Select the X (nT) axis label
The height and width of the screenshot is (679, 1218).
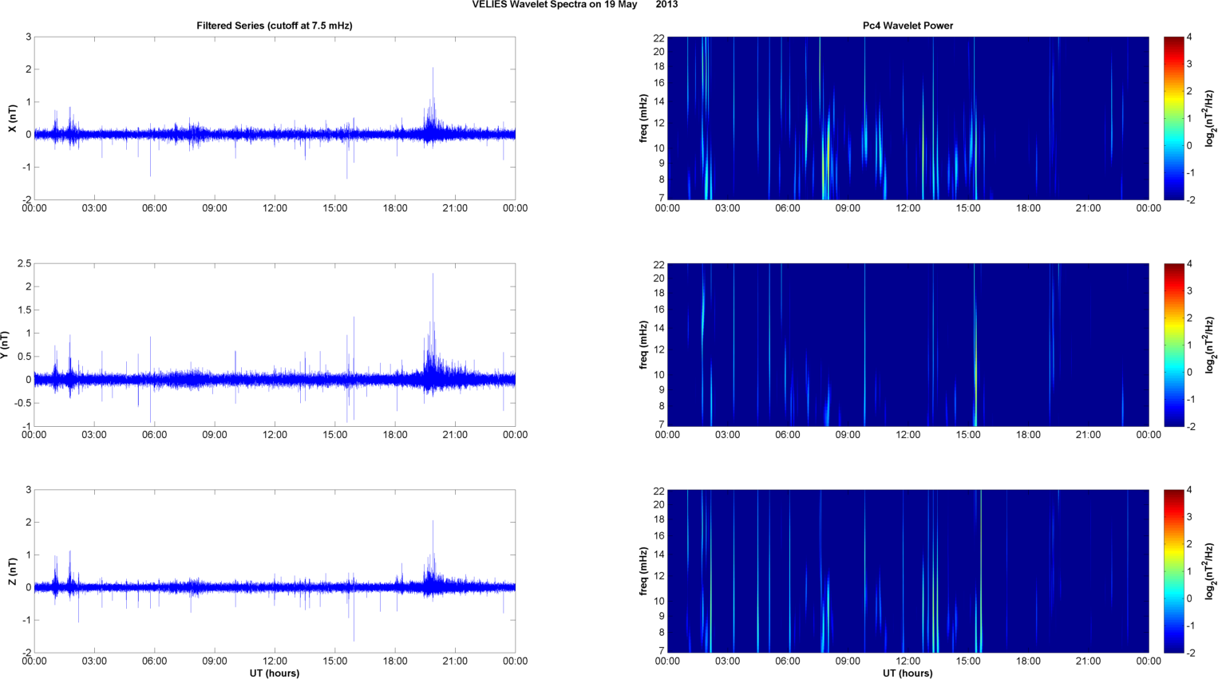[x=12, y=118]
